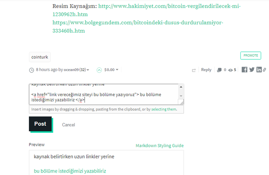Image resolution: width=269 pixels, height=175 pixels.
Task: Cancel the reply
Action: coord(69,125)
